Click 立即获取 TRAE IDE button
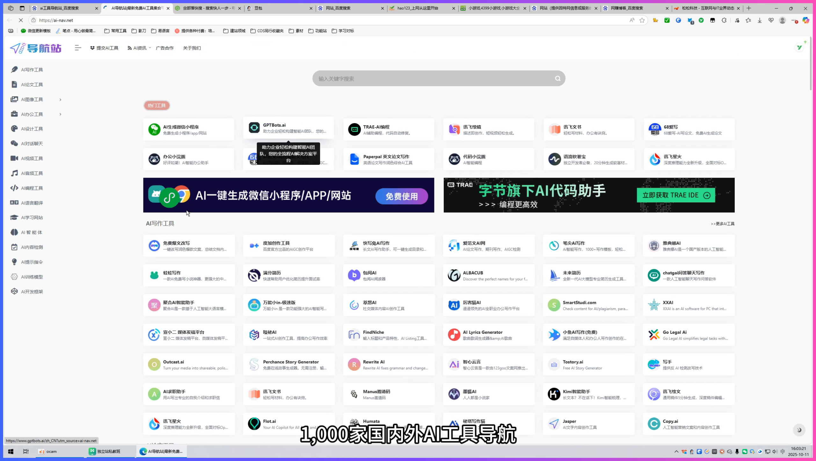Image resolution: width=816 pixels, height=461 pixels. 676,195
